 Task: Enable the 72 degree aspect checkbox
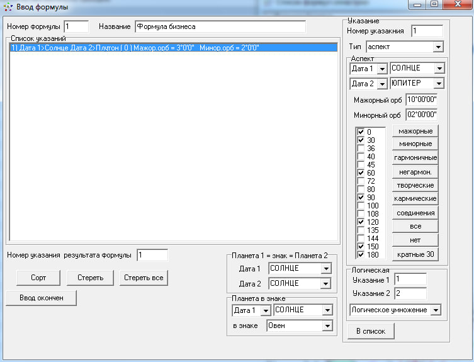[361, 181]
